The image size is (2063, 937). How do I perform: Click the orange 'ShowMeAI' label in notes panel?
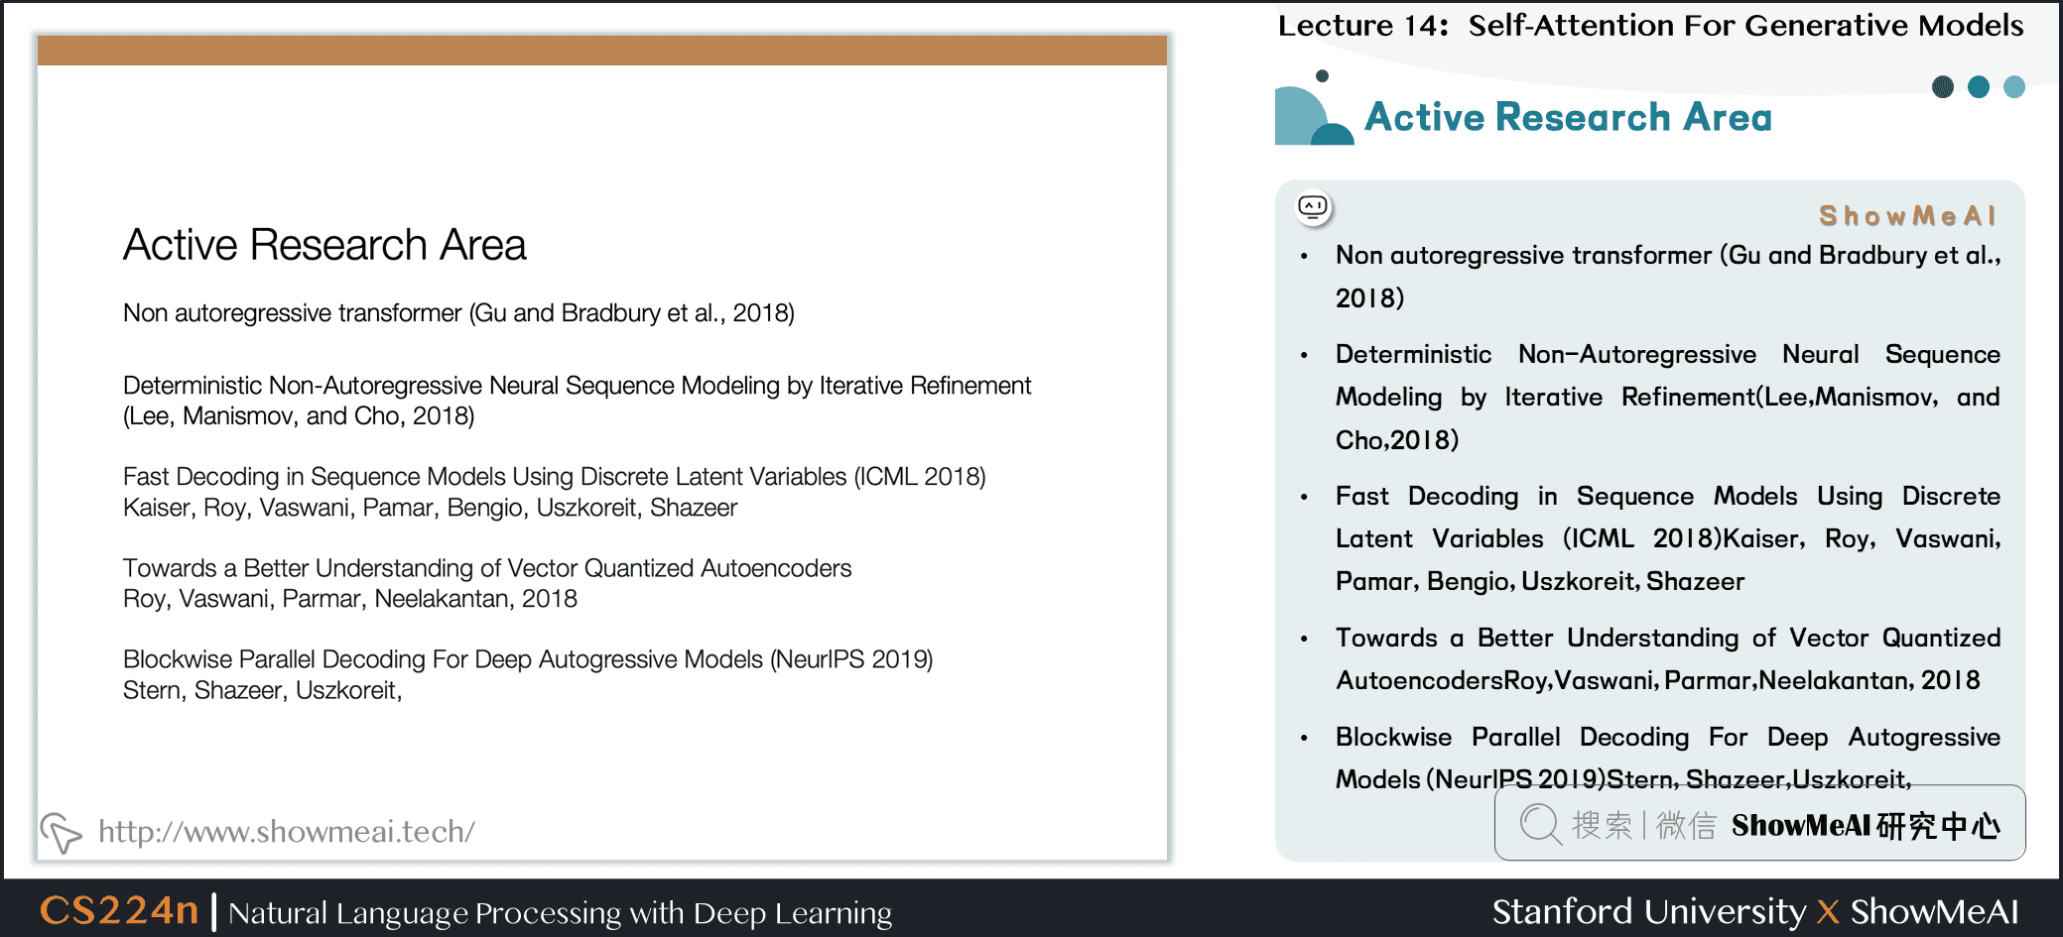1907,215
